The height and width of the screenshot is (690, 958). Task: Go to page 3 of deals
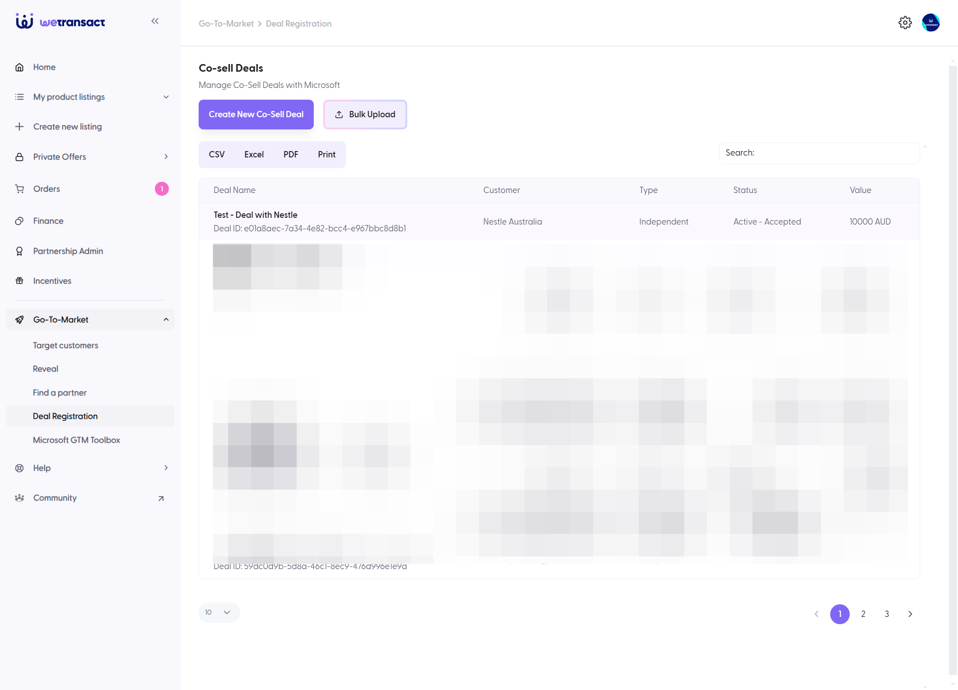pyautogui.click(x=887, y=614)
